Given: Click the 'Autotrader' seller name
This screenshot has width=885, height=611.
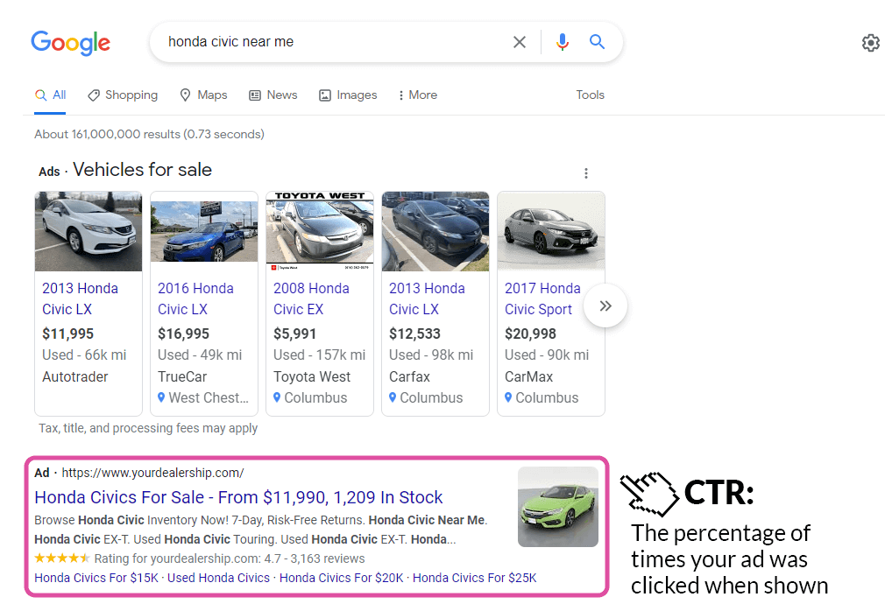Looking at the screenshot, I should click(x=75, y=376).
